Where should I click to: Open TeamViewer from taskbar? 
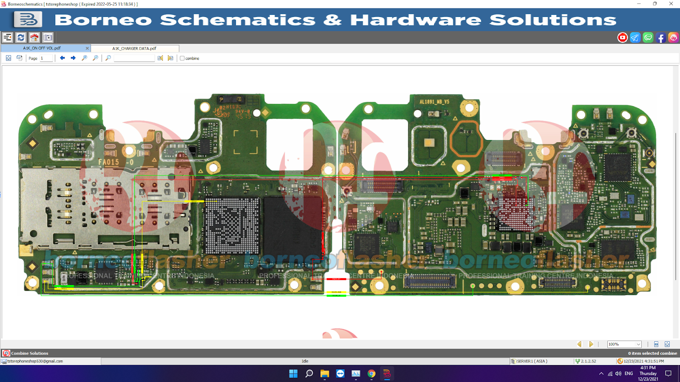tap(340, 374)
